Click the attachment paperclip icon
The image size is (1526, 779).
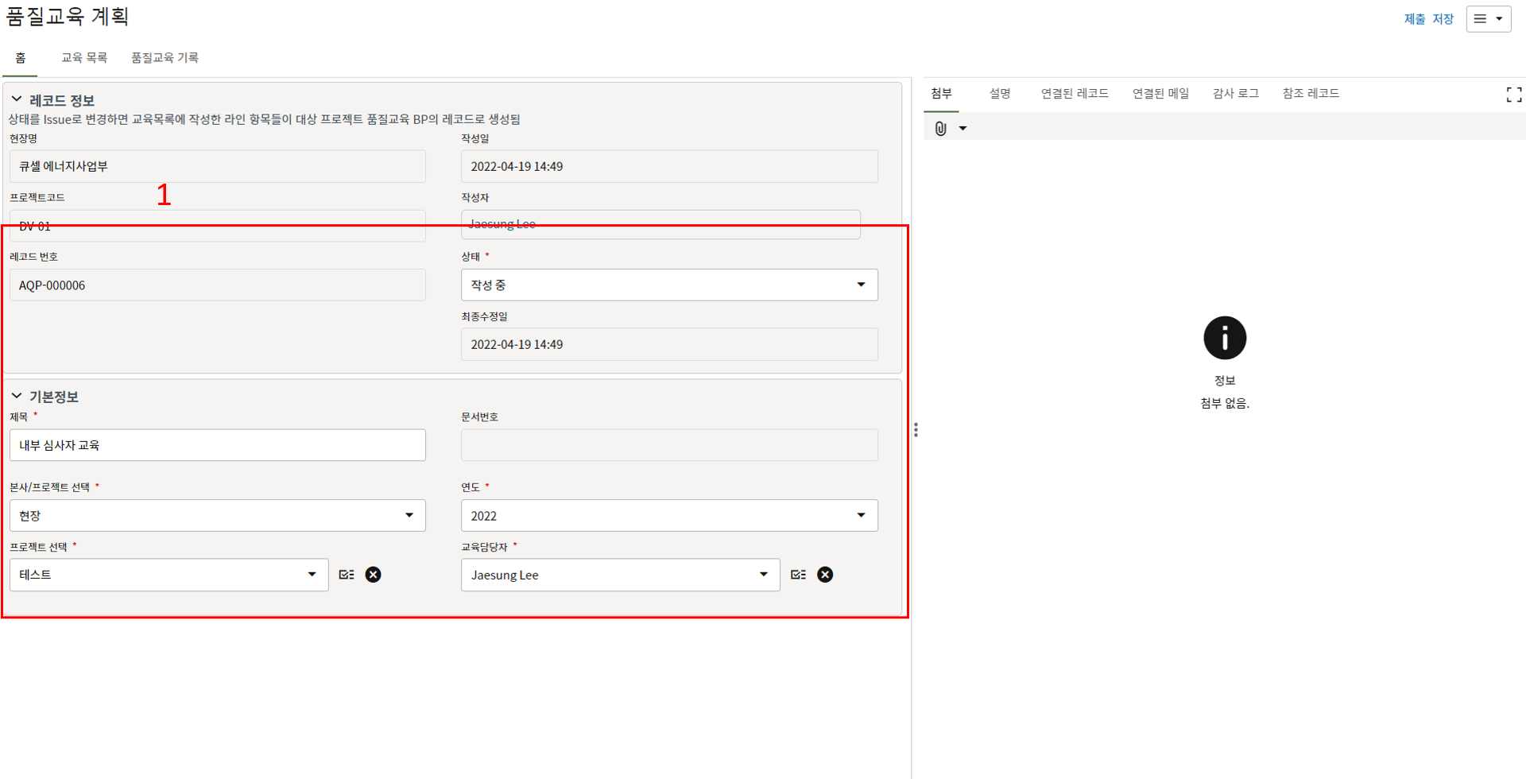pyautogui.click(x=940, y=129)
